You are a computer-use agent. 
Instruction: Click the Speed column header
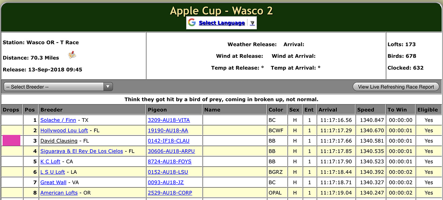point(366,110)
